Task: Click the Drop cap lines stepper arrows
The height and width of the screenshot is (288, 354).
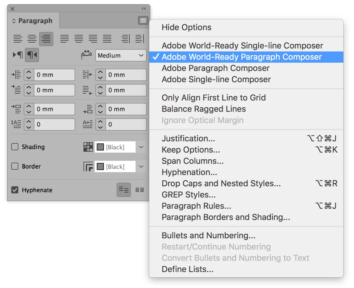Action: coord(29,124)
